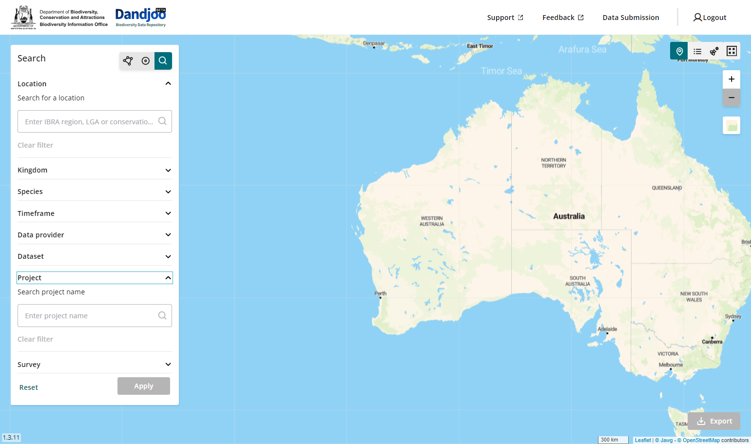Image resolution: width=751 pixels, height=444 pixels.
Task: Select the polygon draw search tool
Action: coord(128,61)
